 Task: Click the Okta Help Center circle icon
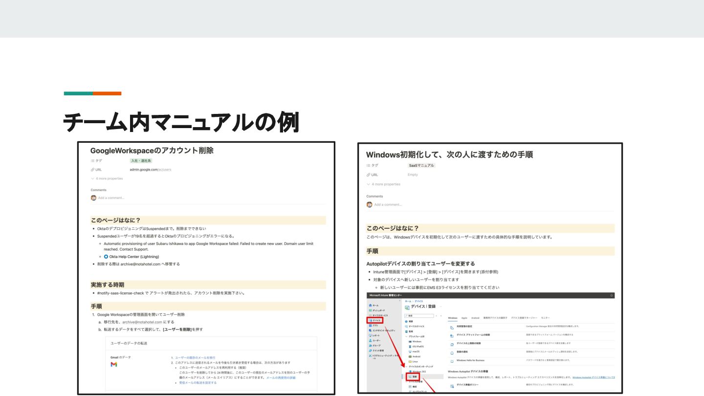[x=106, y=256]
